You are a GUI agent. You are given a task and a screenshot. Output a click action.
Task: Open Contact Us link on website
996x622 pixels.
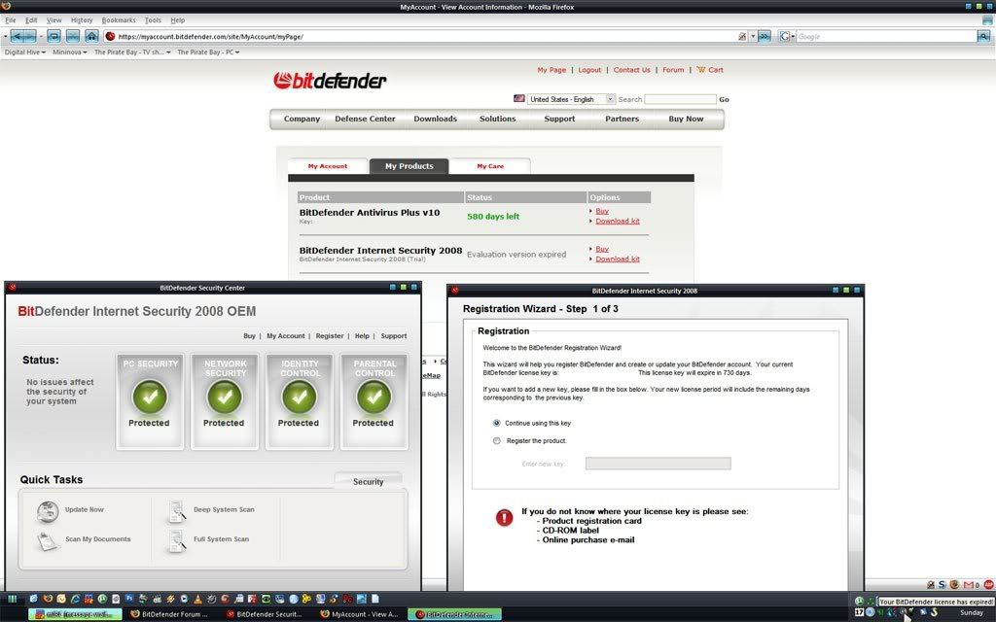[x=632, y=70]
